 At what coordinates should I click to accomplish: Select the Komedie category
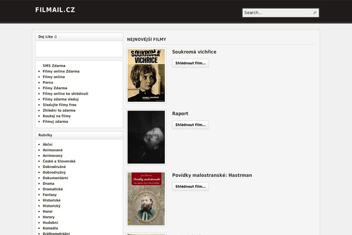click(x=50, y=229)
